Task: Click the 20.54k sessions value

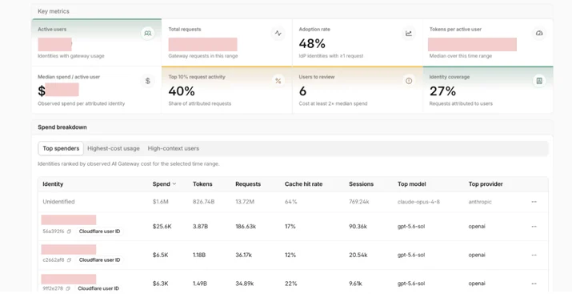Action: (x=358, y=255)
